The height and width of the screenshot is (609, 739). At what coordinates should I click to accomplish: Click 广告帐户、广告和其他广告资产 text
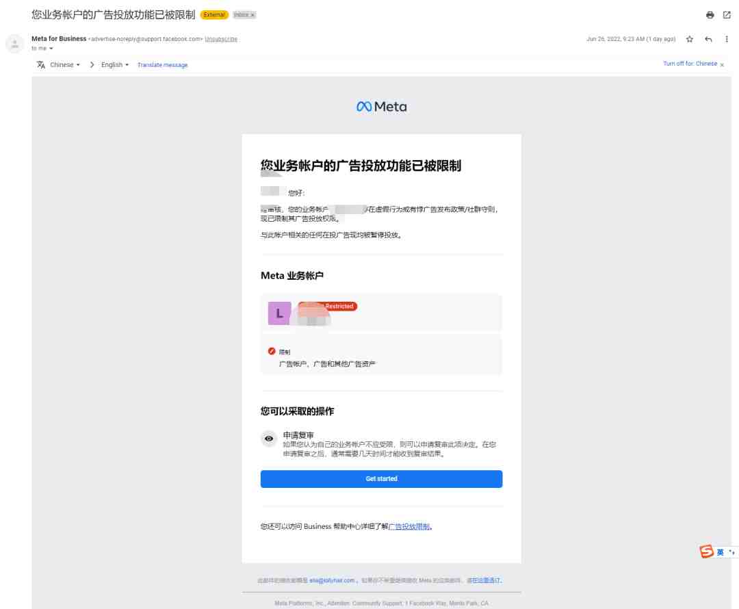328,364
